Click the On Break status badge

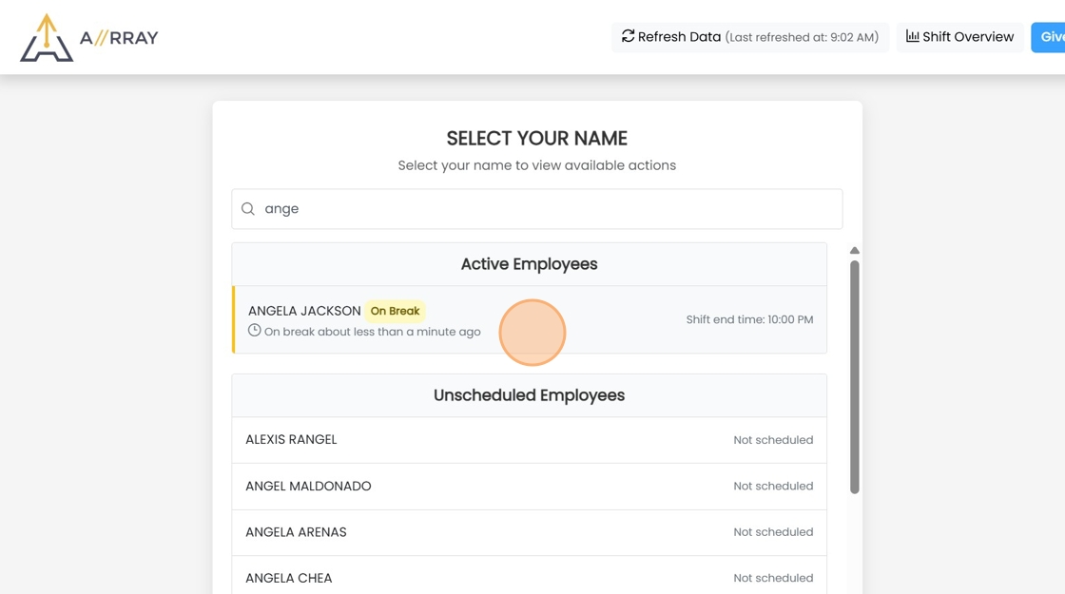point(395,311)
